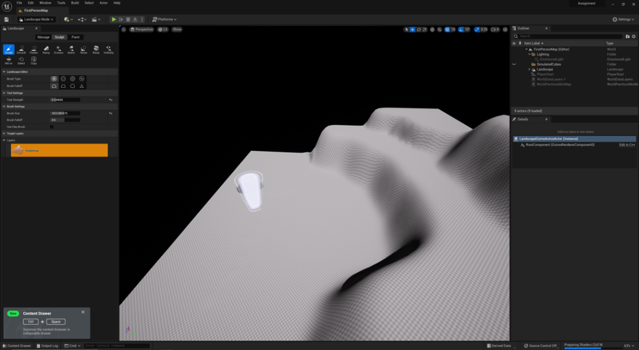The image size is (639, 350).
Task: Adjust the Brush Falloff slider
Action: pyautogui.click(x=65, y=120)
